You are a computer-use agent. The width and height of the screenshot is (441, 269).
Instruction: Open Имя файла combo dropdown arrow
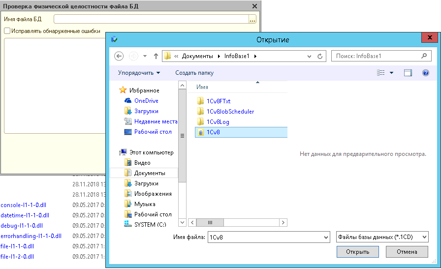pyautogui.click(x=326, y=237)
